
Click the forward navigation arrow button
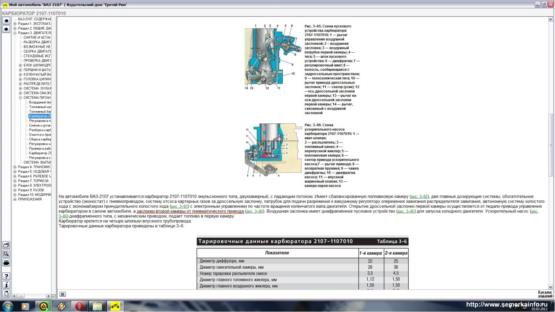[6, 29]
